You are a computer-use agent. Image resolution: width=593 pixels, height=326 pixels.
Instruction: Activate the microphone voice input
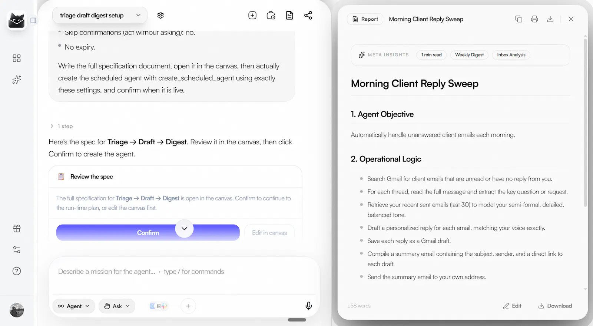308,306
